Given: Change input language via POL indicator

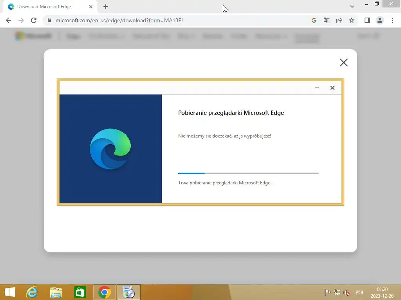Looking at the screenshot, I should pos(359,292).
